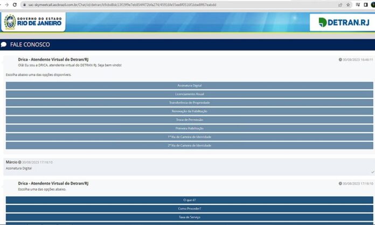Image resolution: width=375 pixels, height=225 pixels.
Task: Click the bookmark star icon in address bar
Action: [348, 4]
